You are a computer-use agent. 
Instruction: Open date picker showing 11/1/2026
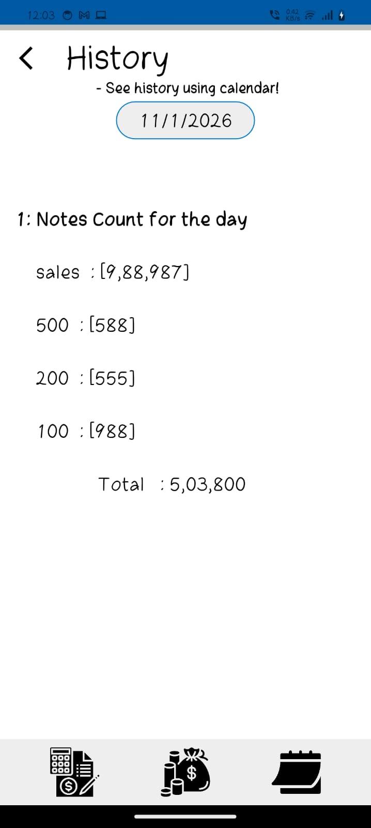pos(185,121)
